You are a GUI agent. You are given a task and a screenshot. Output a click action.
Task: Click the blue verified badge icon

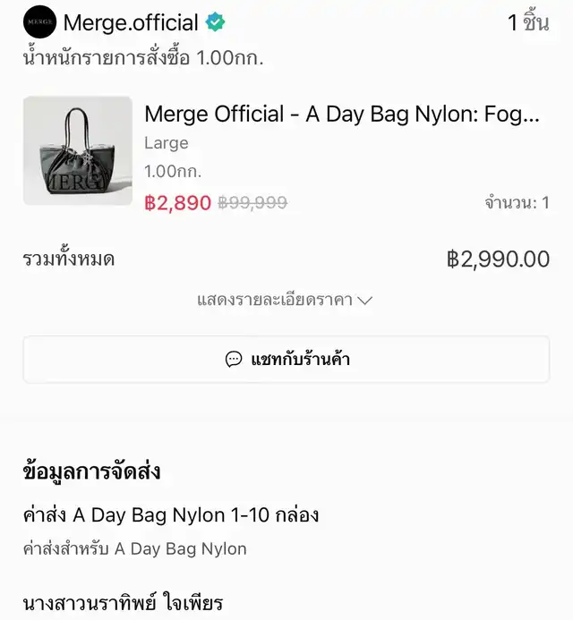(215, 22)
